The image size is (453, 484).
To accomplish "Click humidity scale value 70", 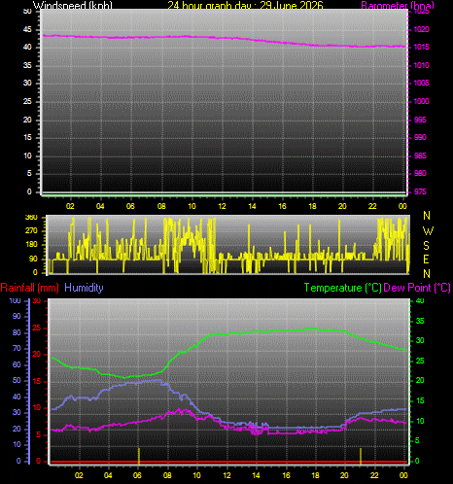I will [17, 349].
